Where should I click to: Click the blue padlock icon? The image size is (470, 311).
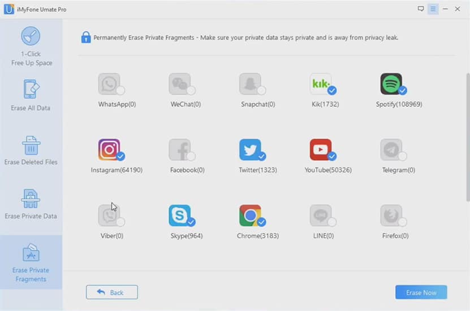[86, 37]
